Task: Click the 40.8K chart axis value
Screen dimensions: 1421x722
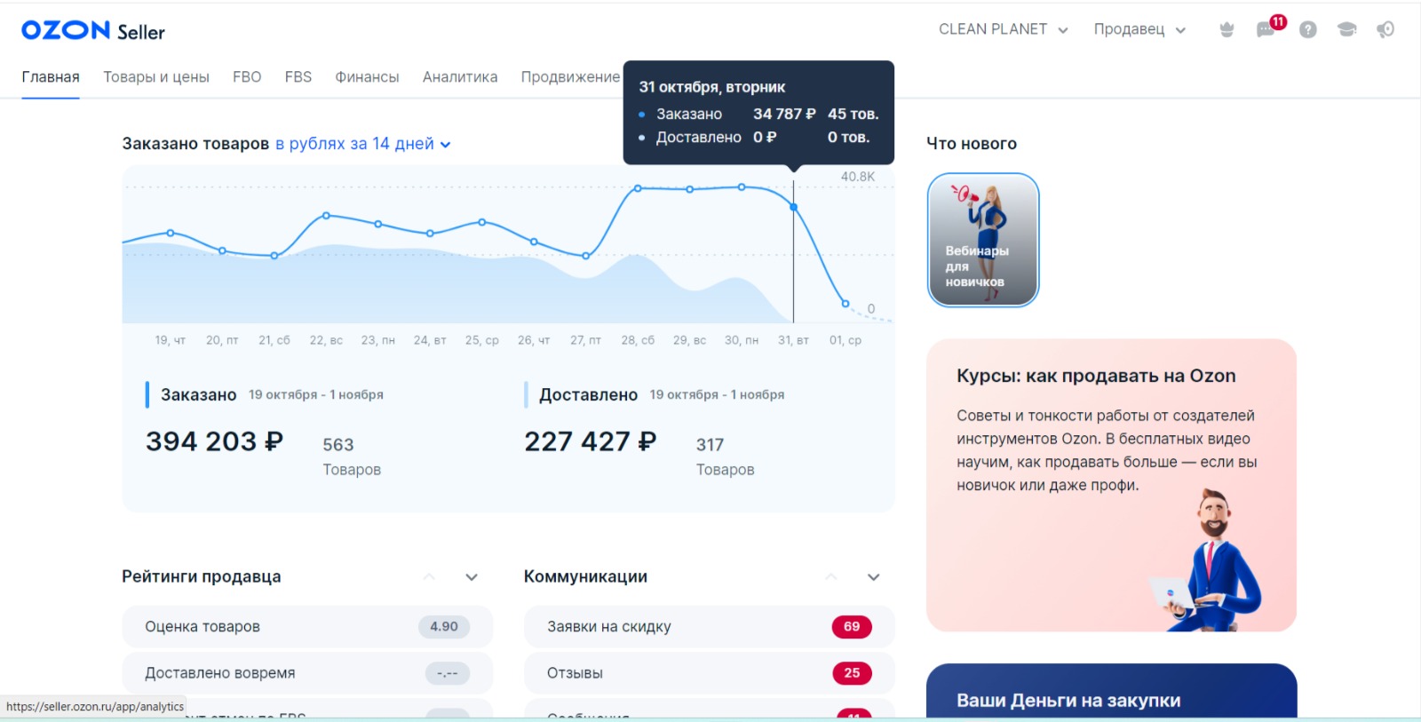Action: click(x=858, y=177)
